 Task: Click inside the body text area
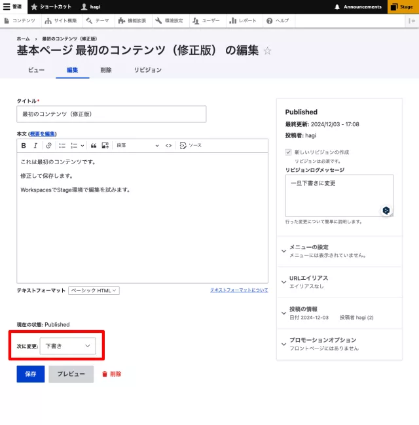pos(143,218)
